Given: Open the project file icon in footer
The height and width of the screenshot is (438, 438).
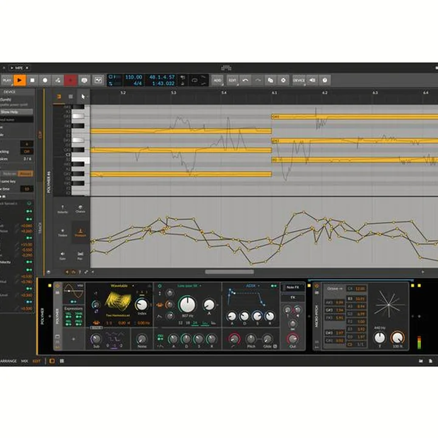Looking at the screenshot, I should (x=431, y=361).
